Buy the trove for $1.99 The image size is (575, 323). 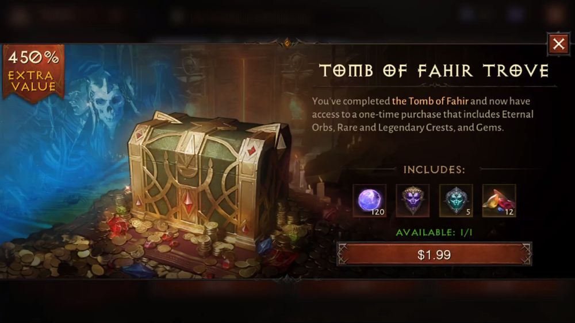click(434, 255)
